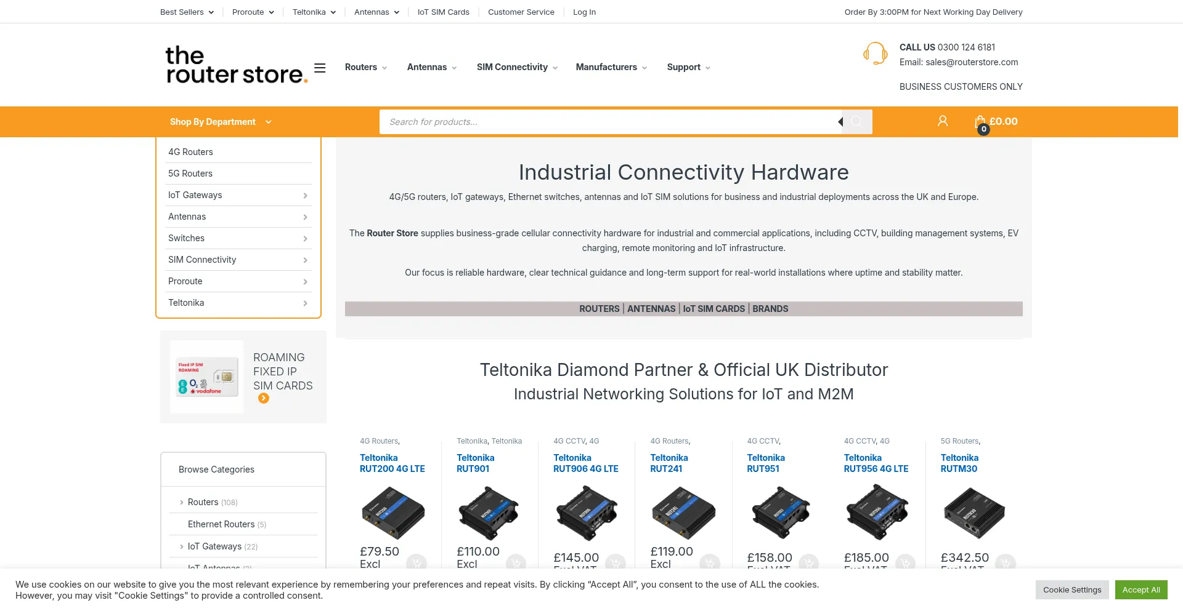Open the hamburger menu beside the logo
This screenshot has height=611, width=1183.
[x=320, y=68]
